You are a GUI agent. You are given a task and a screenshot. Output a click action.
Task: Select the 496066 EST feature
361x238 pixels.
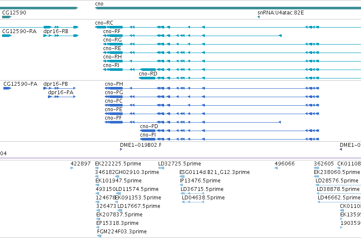pos(276,168)
